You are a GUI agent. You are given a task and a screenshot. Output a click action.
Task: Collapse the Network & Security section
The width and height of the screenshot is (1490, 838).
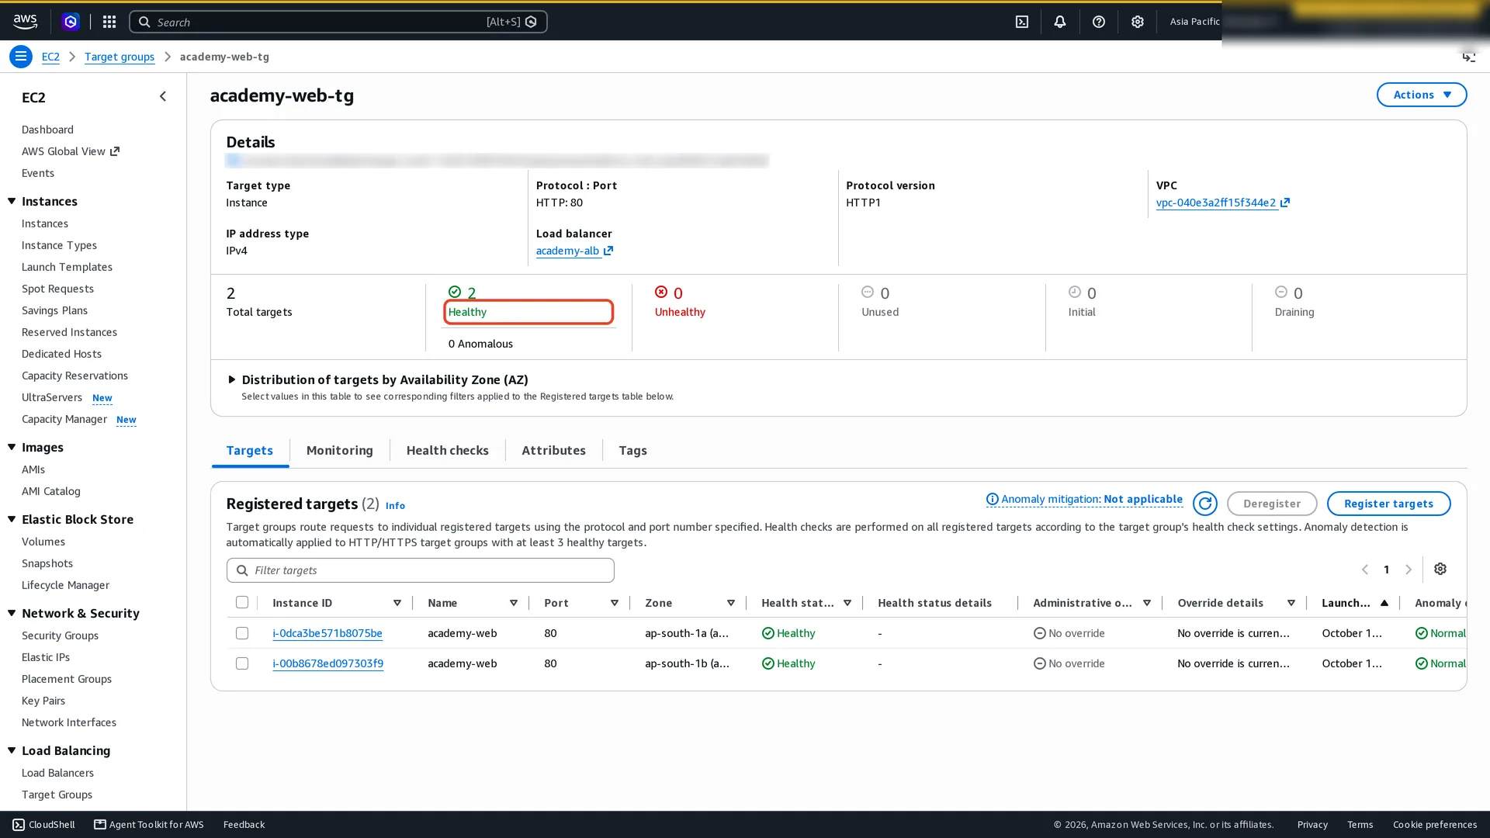(x=12, y=613)
